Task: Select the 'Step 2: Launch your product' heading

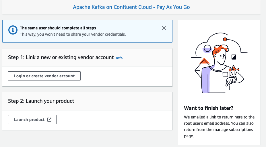Action: click(41, 101)
